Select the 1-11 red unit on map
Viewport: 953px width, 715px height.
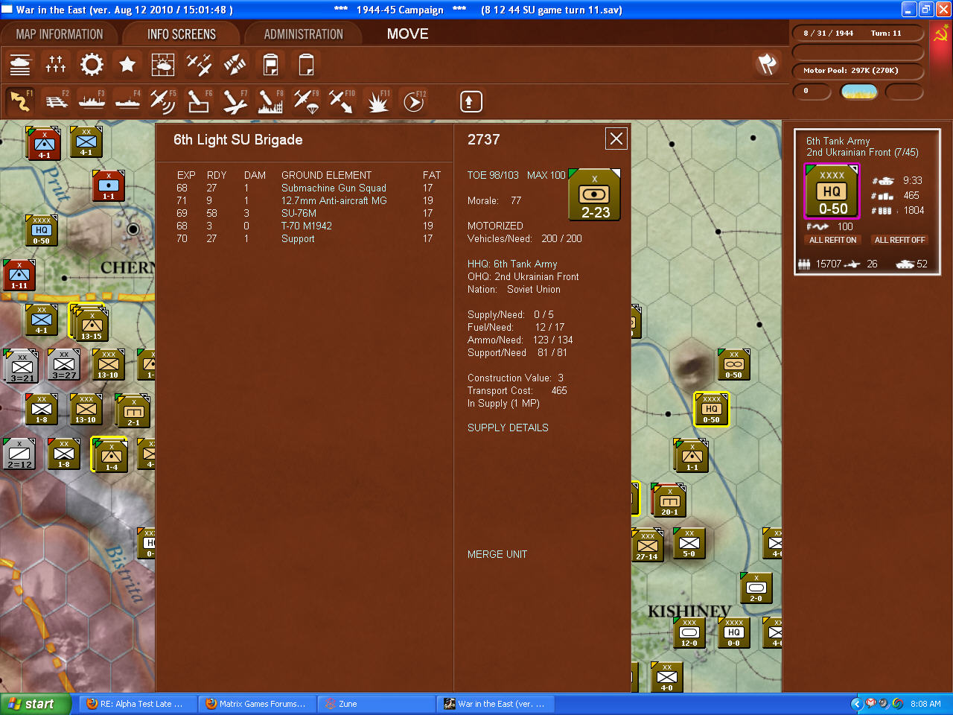point(19,276)
